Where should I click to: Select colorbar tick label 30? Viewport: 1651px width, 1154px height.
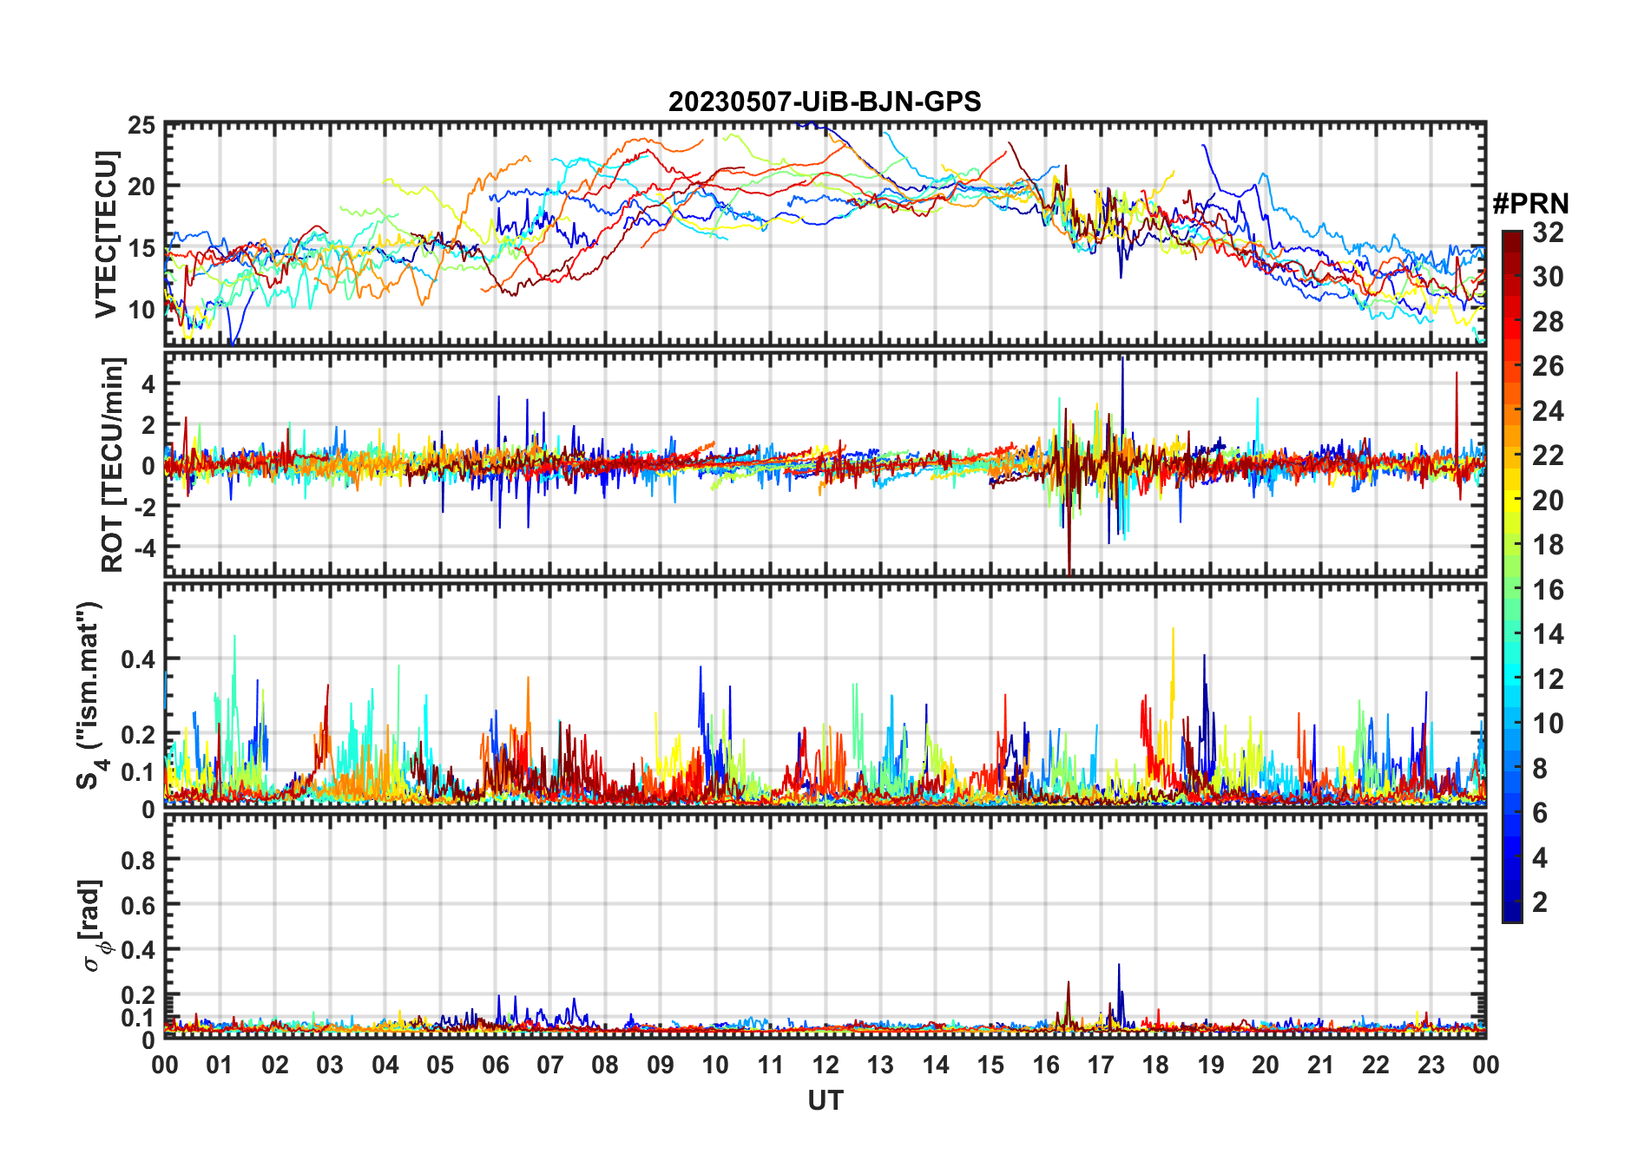point(1548,277)
